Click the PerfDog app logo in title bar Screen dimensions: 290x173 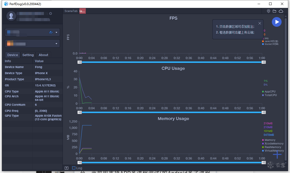6,4
